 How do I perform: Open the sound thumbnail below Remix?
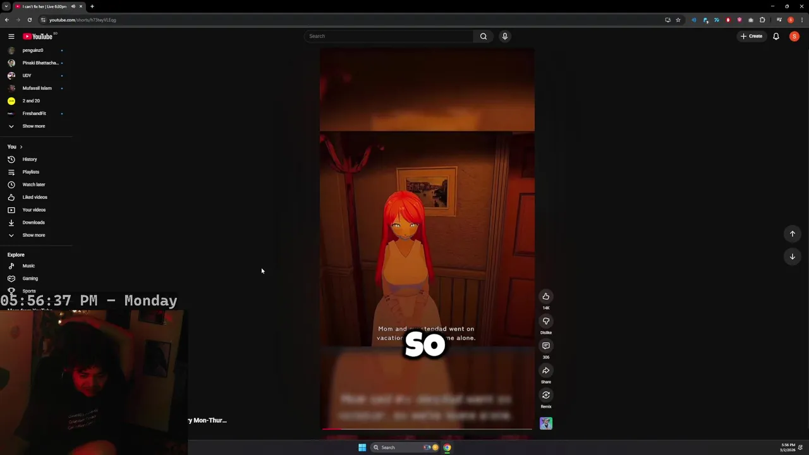coord(546,423)
